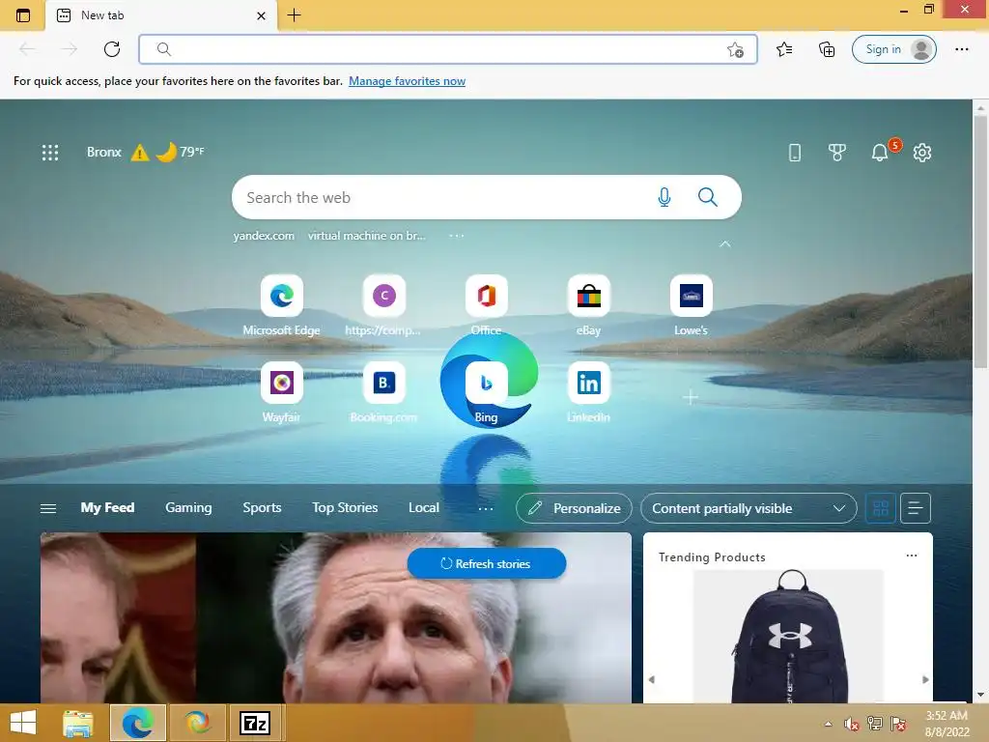The width and height of the screenshot is (989, 742).
Task: Sign in to Microsoft Edge
Action: pos(893,49)
